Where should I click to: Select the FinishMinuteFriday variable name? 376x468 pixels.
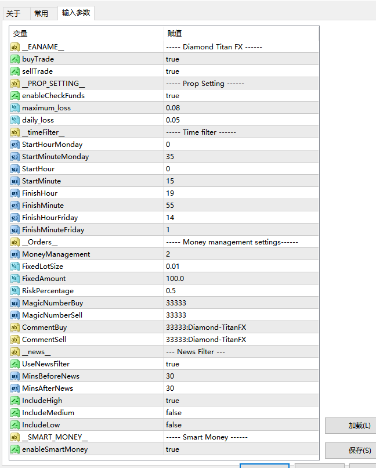[53, 230]
